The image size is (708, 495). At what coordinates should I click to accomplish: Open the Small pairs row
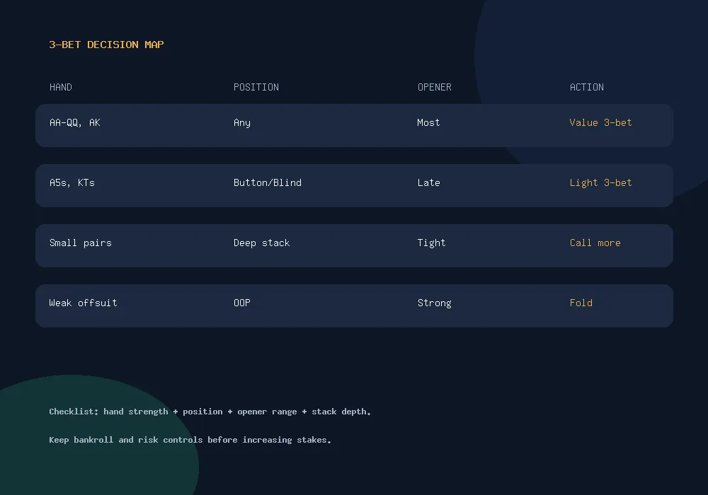tap(354, 245)
